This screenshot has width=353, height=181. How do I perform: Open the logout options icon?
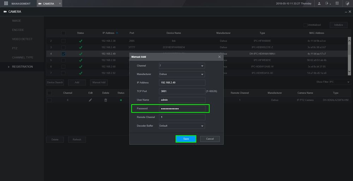tap(328, 4)
